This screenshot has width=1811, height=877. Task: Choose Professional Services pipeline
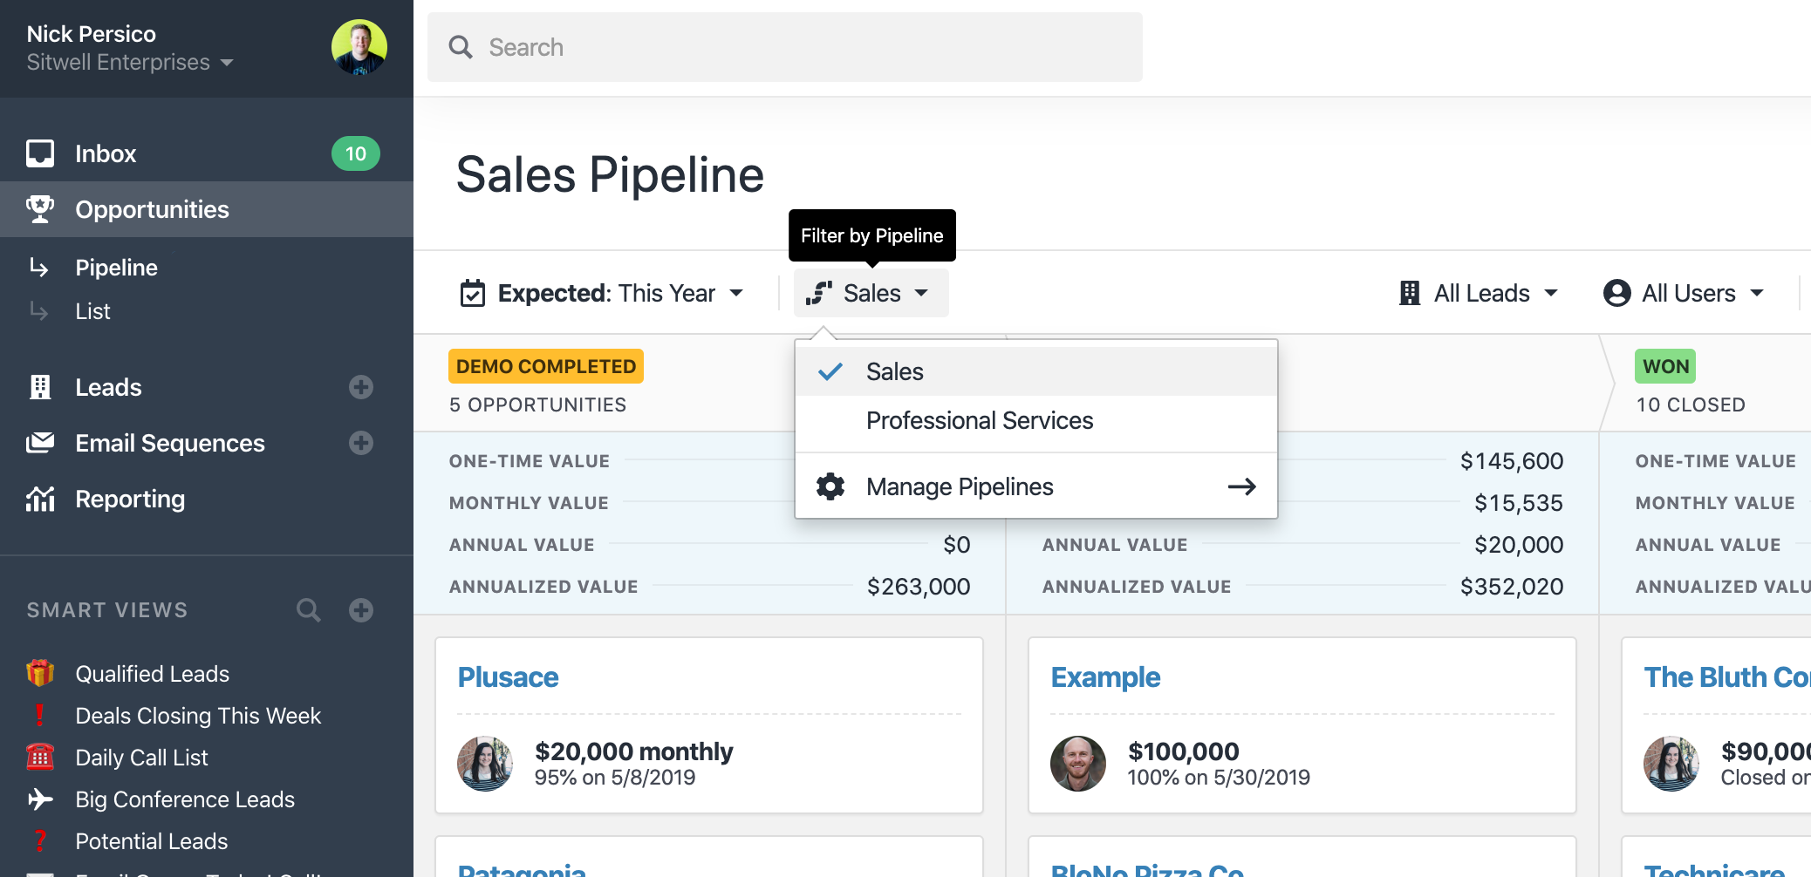(x=979, y=421)
